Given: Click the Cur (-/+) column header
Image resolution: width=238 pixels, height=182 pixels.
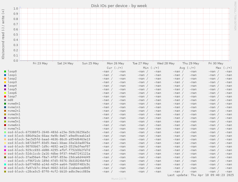Looking at the screenshot, I should coord(115,68).
